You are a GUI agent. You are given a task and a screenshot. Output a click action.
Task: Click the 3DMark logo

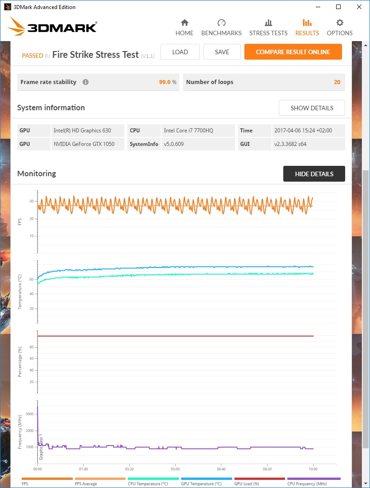[52, 27]
